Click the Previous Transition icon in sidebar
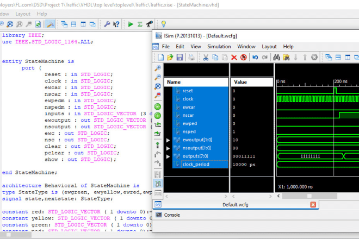Image resolution: width=359 pixels, height=239 pixels. click(x=158, y=124)
